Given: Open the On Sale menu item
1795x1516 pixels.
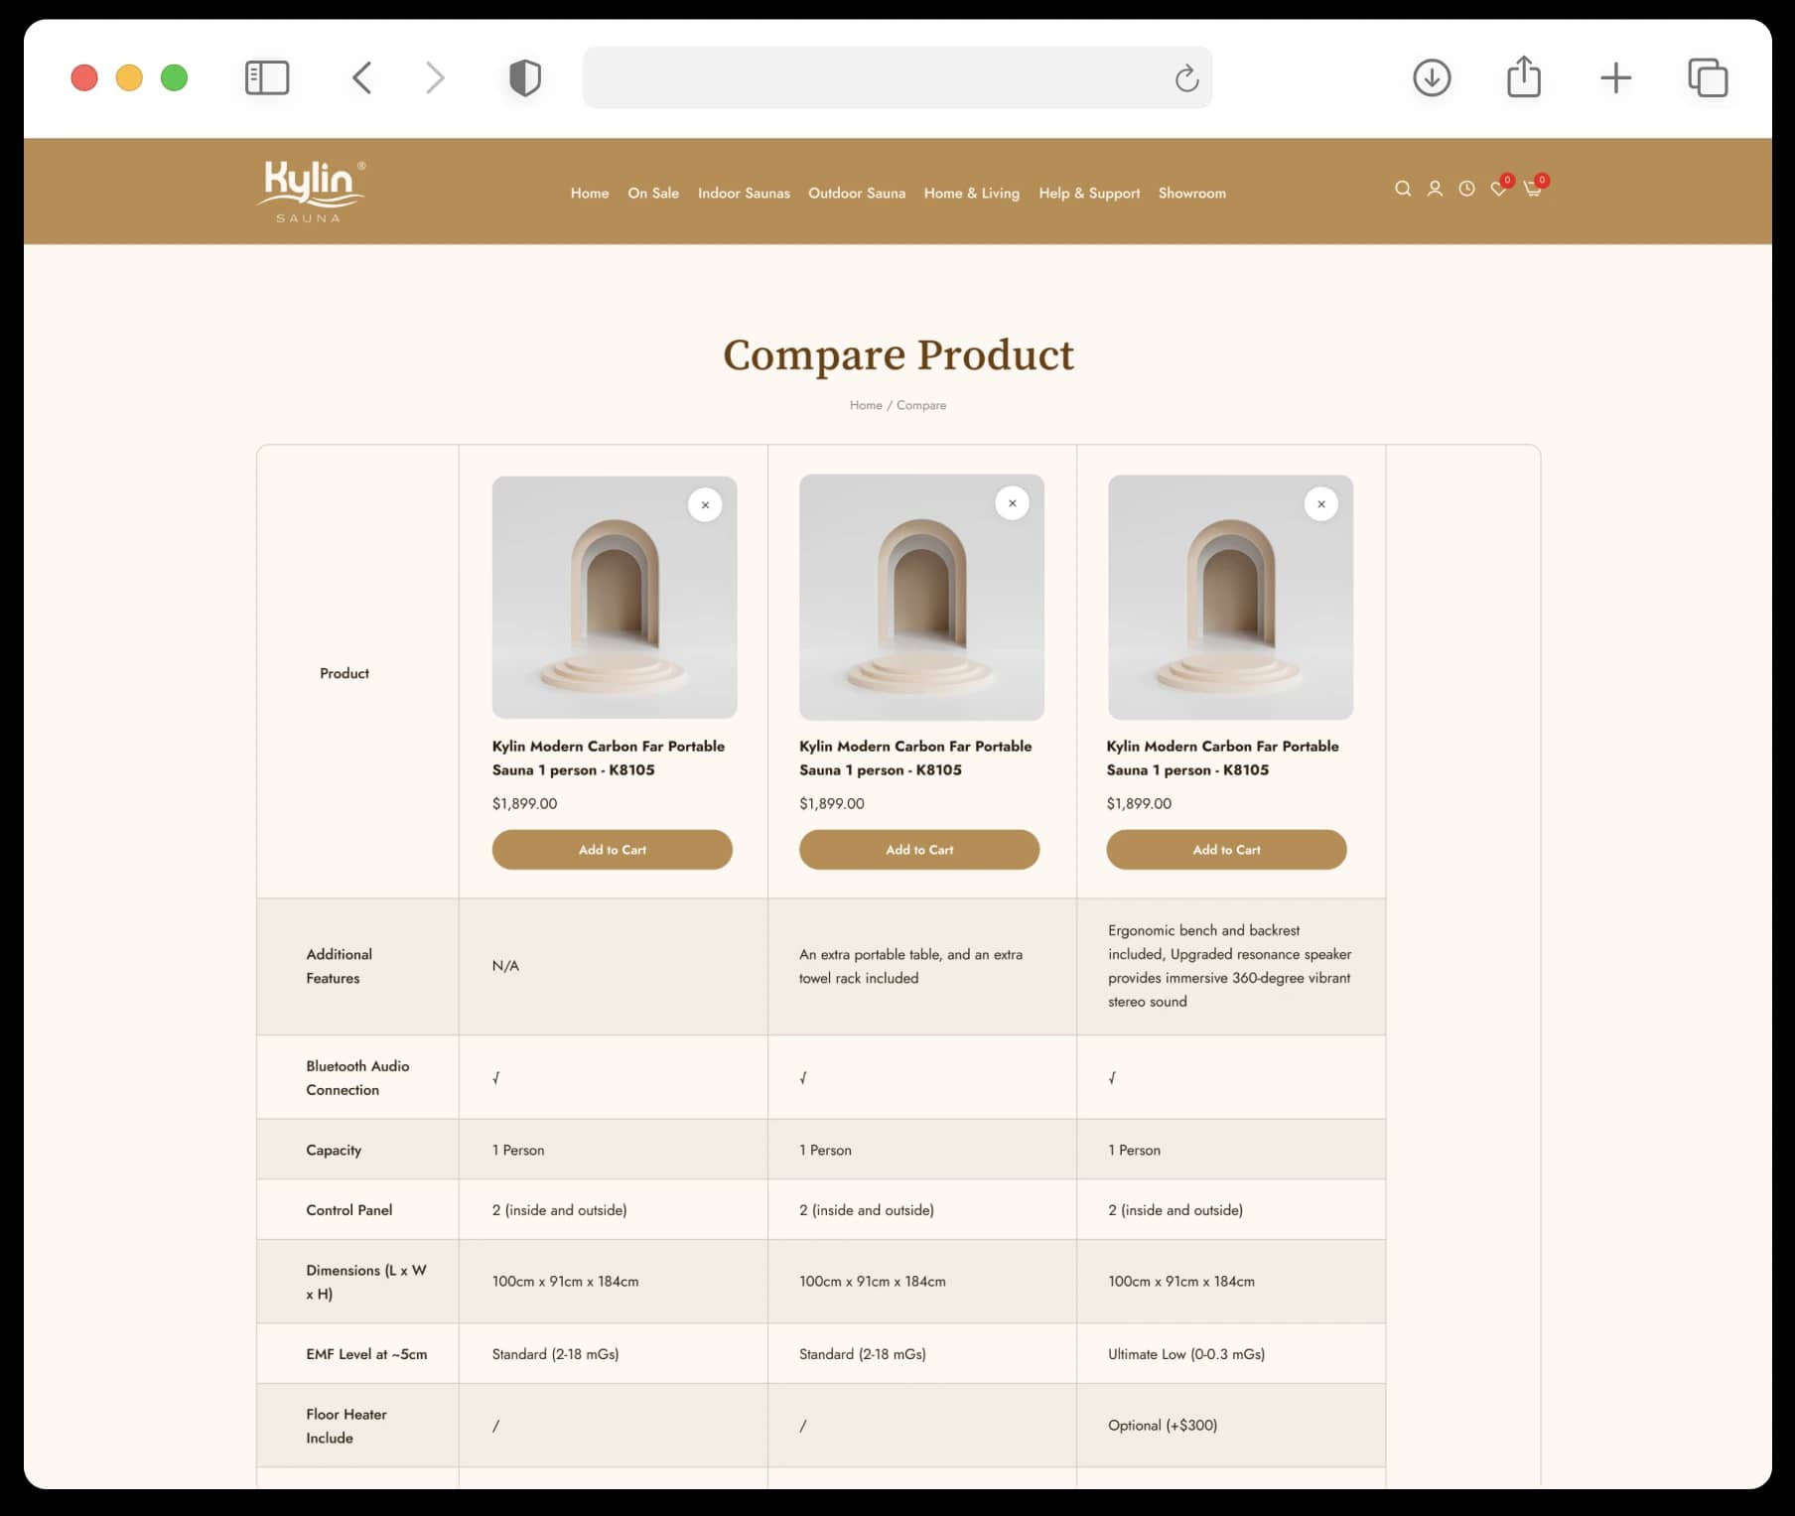Looking at the screenshot, I should (653, 193).
